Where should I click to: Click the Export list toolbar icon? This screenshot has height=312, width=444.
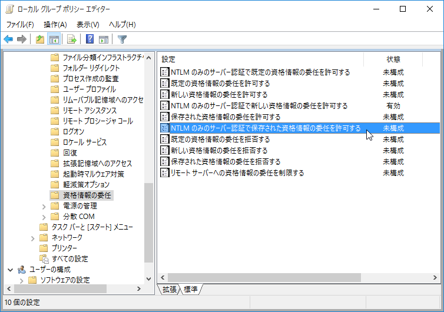(x=72, y=39)
